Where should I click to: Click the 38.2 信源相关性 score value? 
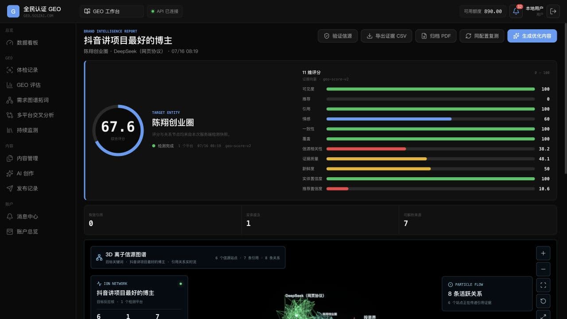click(x=544, y=149)
